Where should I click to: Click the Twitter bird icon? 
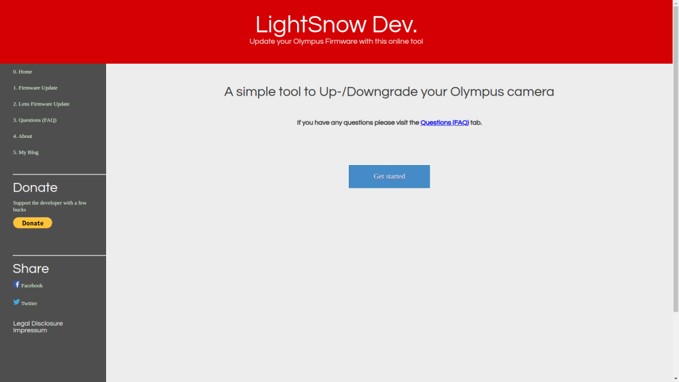point(17,302)
